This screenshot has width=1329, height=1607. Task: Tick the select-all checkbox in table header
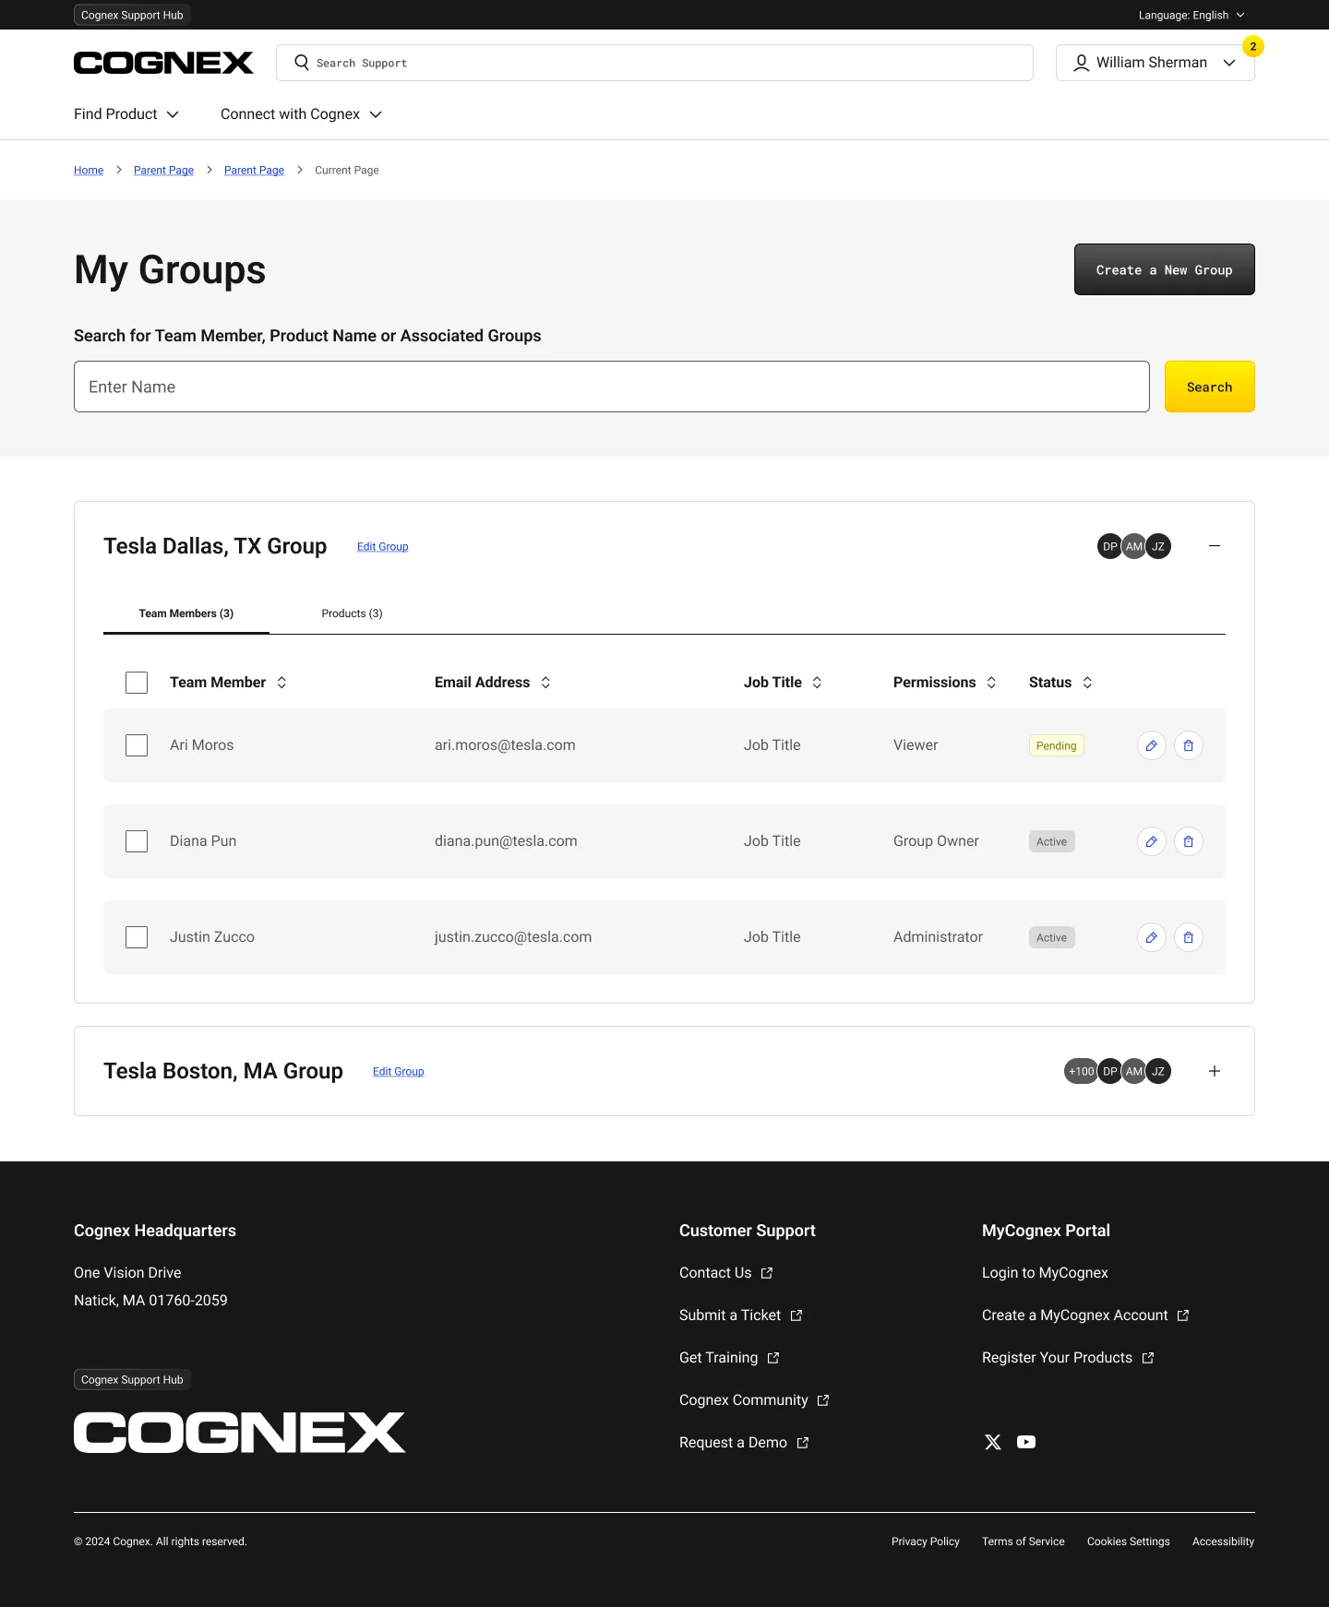coord(137,683)
